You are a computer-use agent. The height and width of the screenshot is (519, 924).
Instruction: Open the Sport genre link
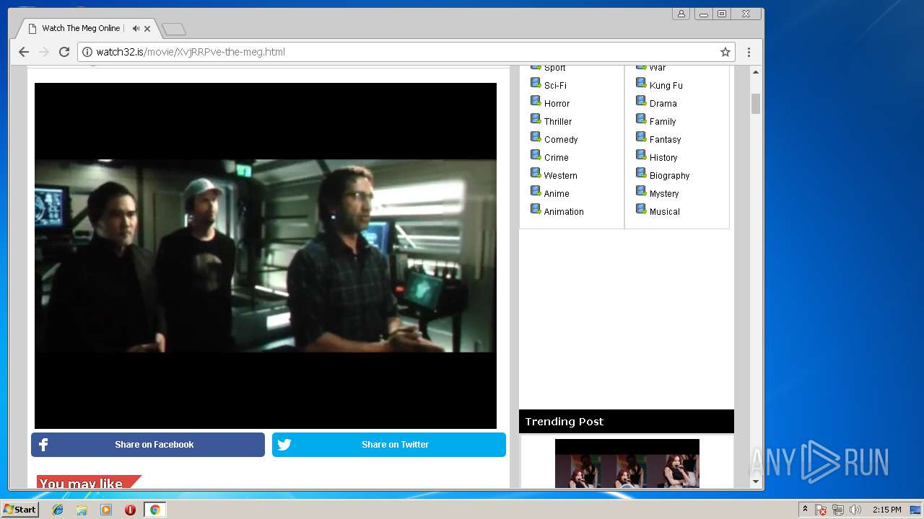tap(554, 68)
